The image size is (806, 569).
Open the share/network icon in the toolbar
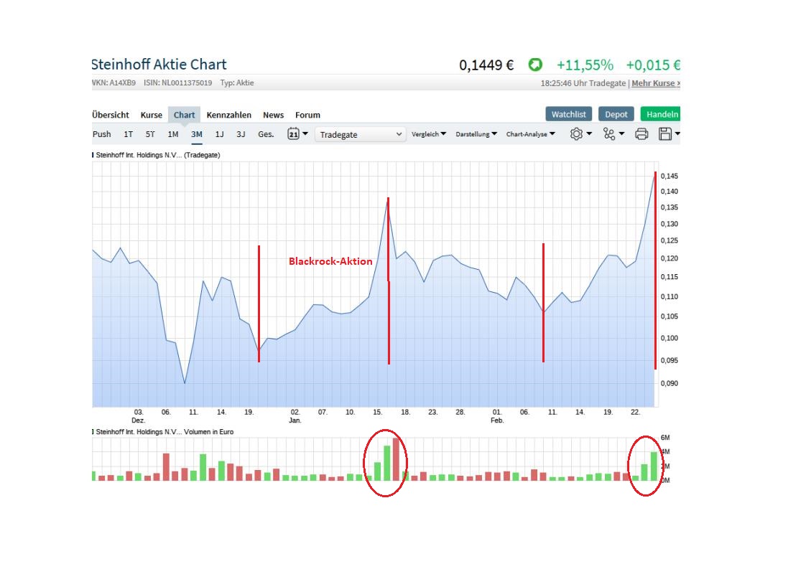[609, 134]
